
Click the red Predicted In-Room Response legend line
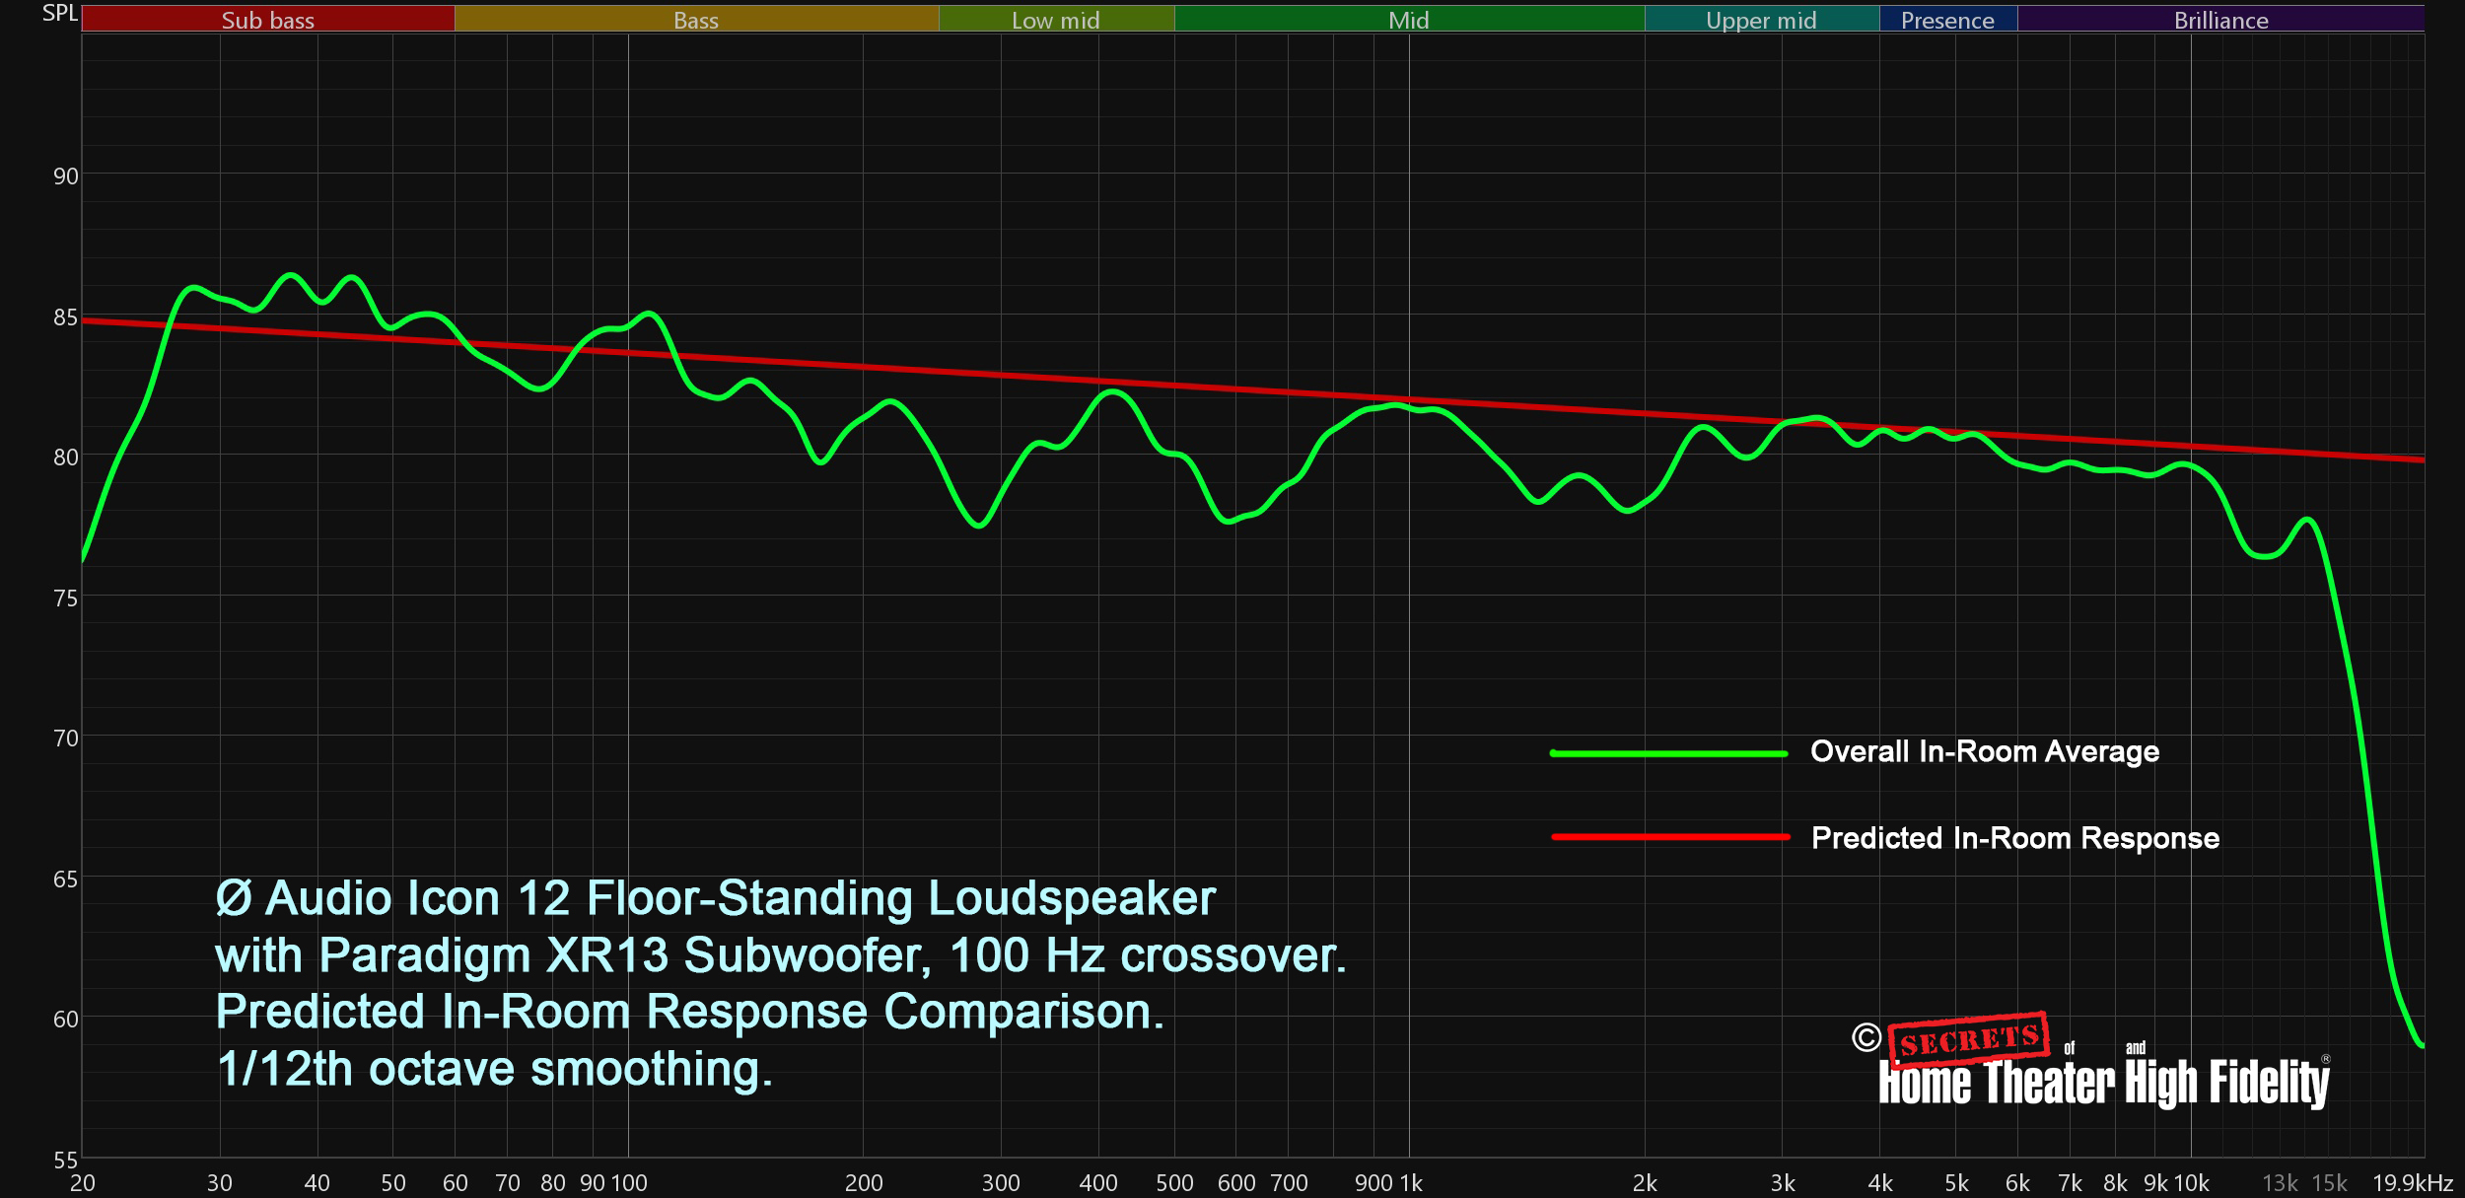(1670, 837)
